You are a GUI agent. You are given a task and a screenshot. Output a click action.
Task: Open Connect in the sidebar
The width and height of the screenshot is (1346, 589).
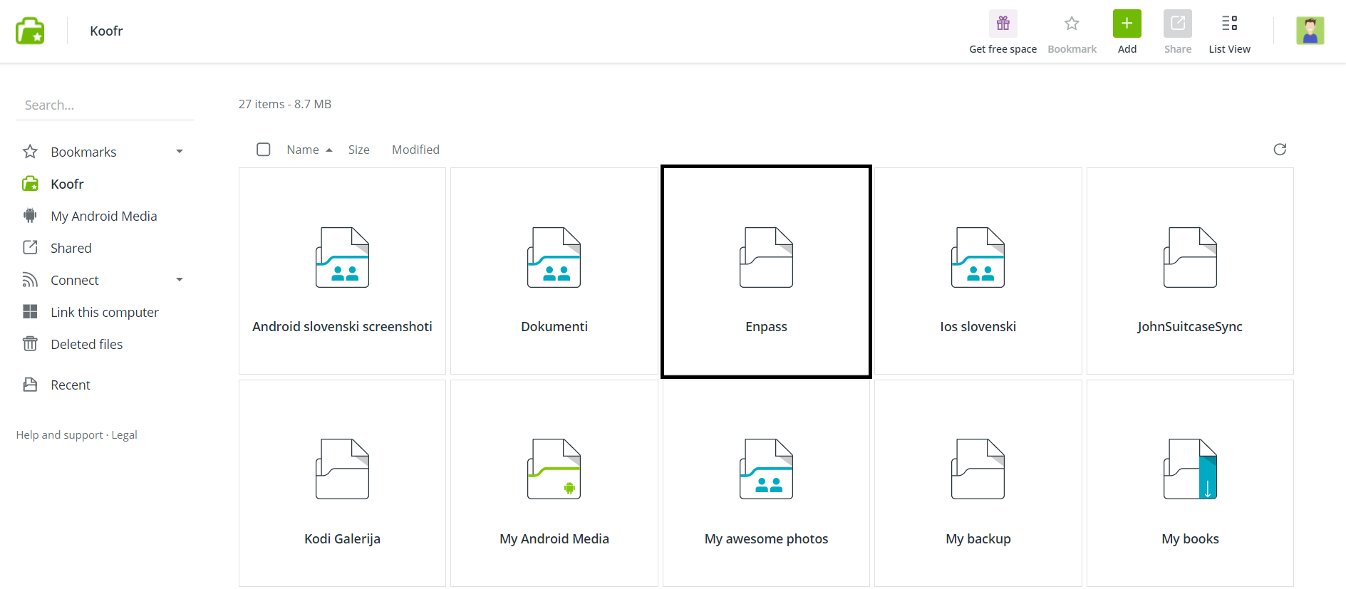(x=75, y=280)
